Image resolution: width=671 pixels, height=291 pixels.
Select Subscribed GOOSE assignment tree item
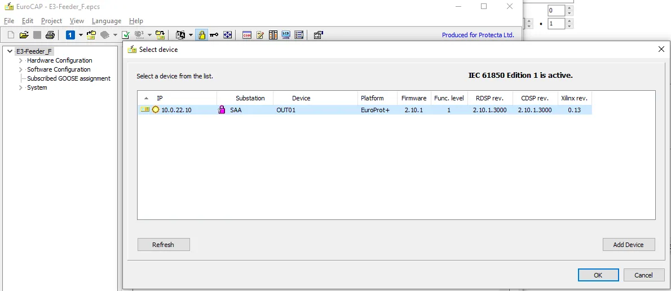pyautogui.click(x=69, y=78)
